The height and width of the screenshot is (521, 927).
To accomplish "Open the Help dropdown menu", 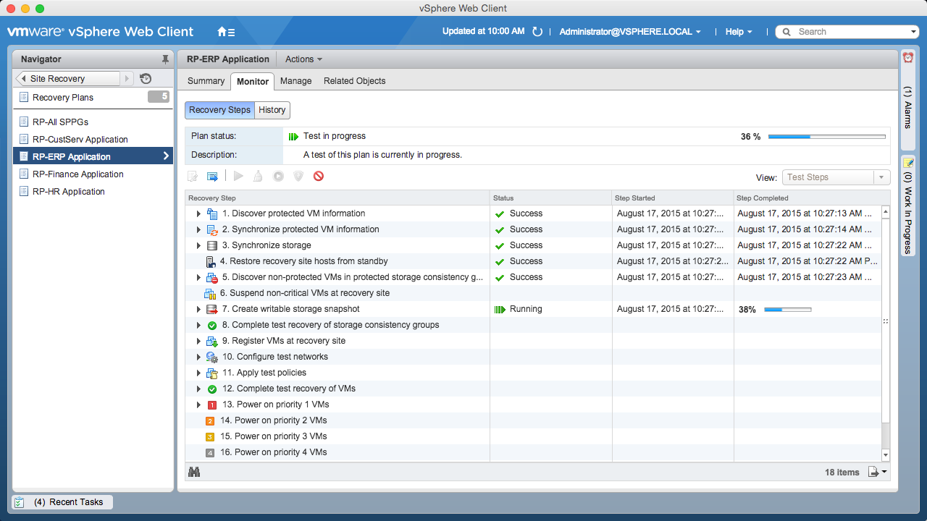I will [739, 32].
